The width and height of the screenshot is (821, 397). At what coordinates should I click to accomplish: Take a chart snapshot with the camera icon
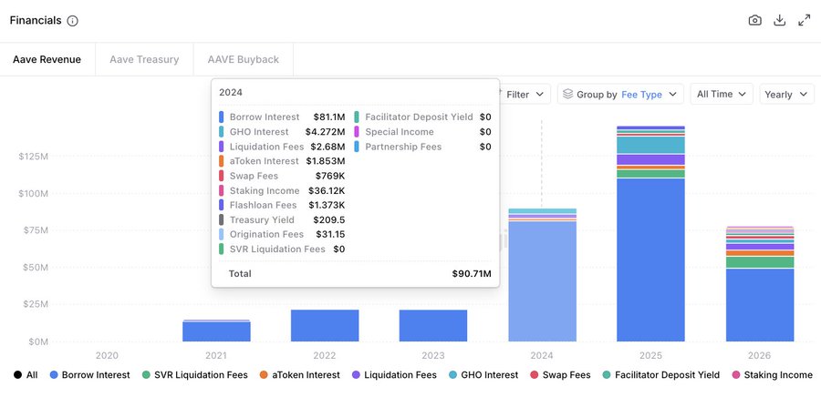pyautogui.click(x=754, y=20)
